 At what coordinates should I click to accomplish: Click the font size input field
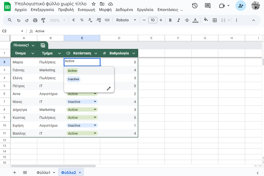[152, 20]
